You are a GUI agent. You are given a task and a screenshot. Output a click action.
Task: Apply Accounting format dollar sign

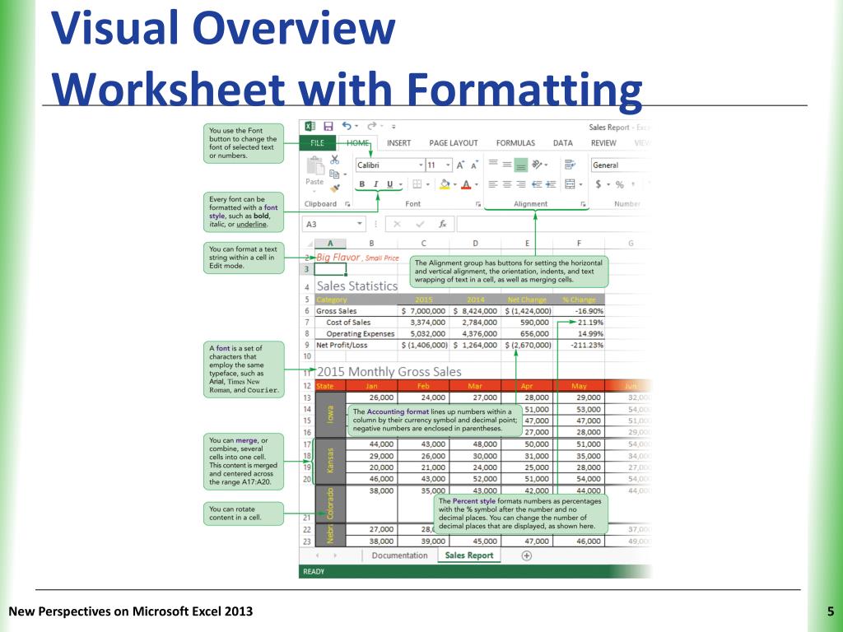(x=598, y=184)
